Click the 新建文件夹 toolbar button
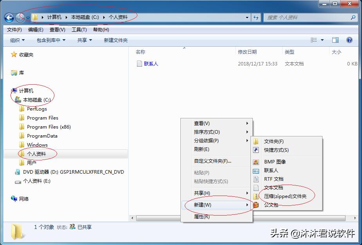This screenshot has width=362, height=245. click(116, 40)
